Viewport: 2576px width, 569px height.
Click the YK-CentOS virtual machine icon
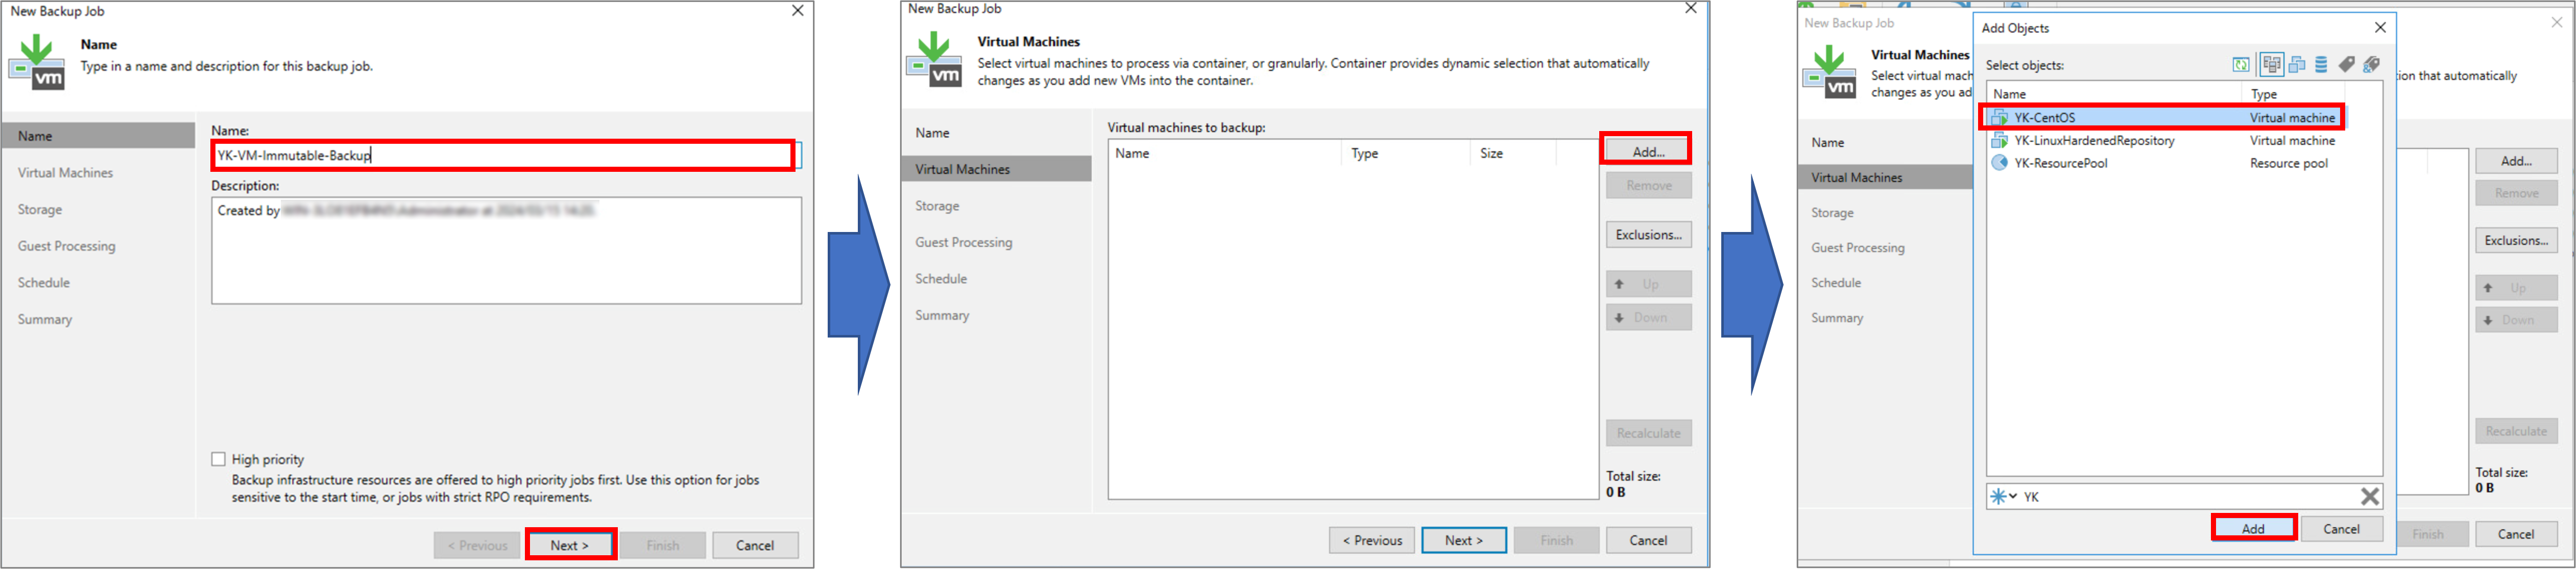2000,118
